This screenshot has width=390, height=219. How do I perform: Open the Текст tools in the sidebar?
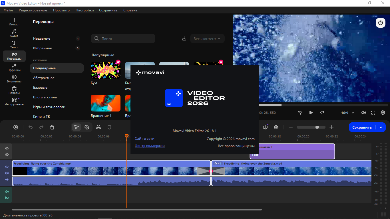(14, 45)
